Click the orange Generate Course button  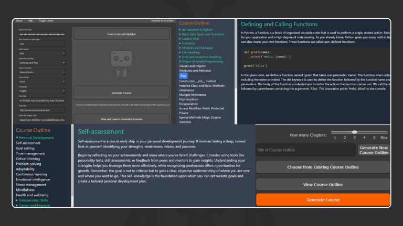(x=323, y=200)
